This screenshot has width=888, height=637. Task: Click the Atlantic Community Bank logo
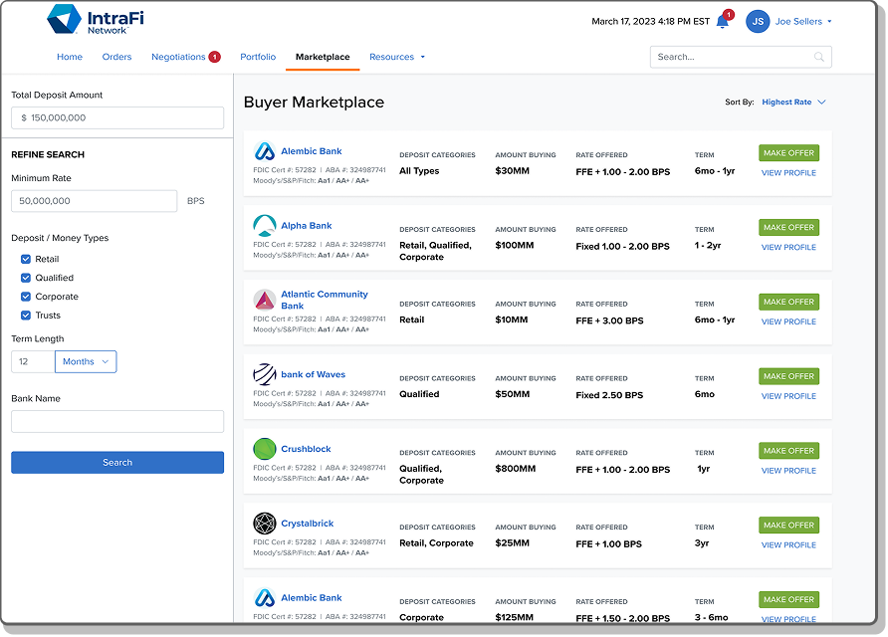[264, 301]
